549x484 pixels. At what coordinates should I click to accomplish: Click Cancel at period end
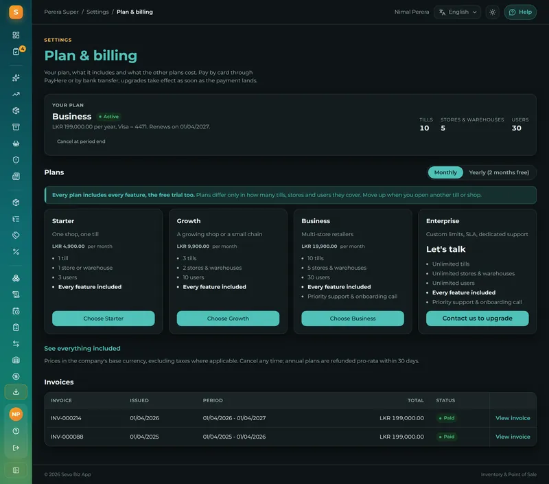(81, 141)
